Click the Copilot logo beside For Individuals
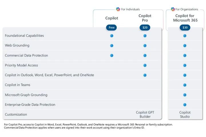 coord(118,9)
